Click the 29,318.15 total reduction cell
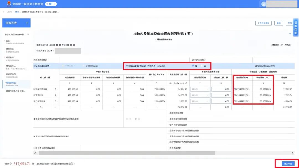 (x=284, y=107)
